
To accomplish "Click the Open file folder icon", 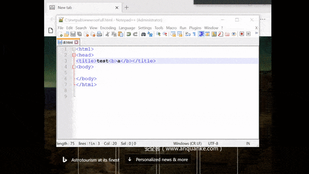I will coord(66,34).
